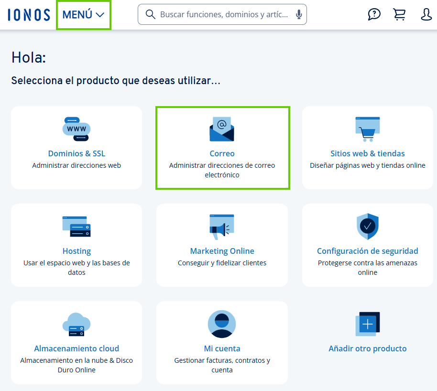Click the security shield icon
437x391 pixels.
(367, 226)
